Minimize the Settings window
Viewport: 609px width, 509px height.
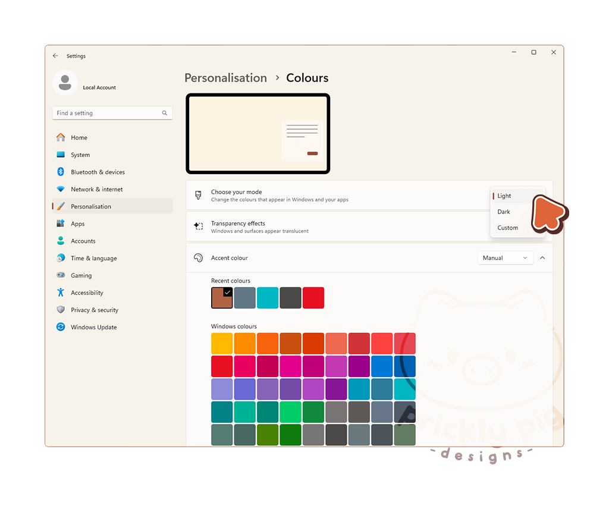tap(514, 52)
